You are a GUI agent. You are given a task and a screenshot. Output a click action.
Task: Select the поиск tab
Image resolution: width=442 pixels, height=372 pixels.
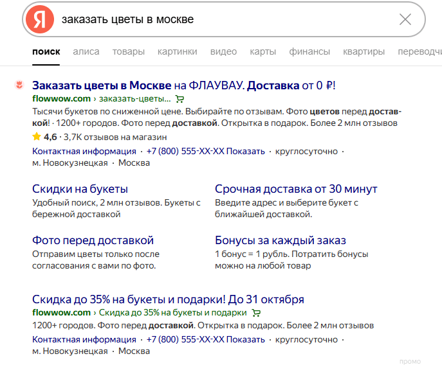46,52
